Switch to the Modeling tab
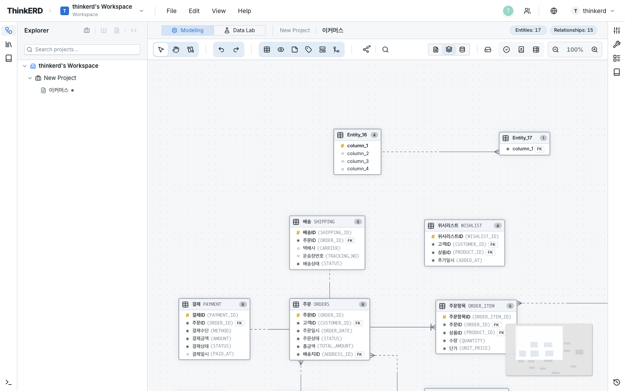625x391 pixels. pos(187,30)
